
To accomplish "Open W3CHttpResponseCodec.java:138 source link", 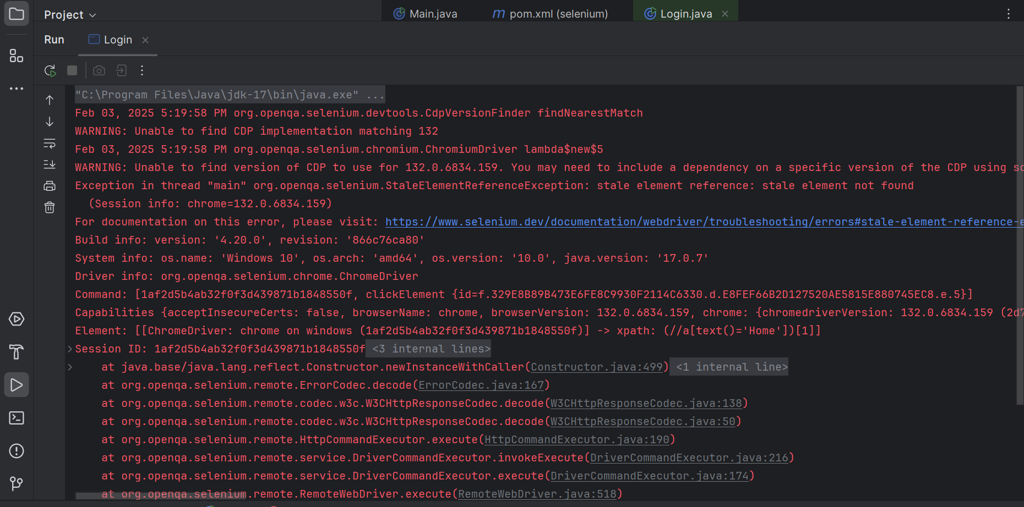I will [x=646, y=403].
